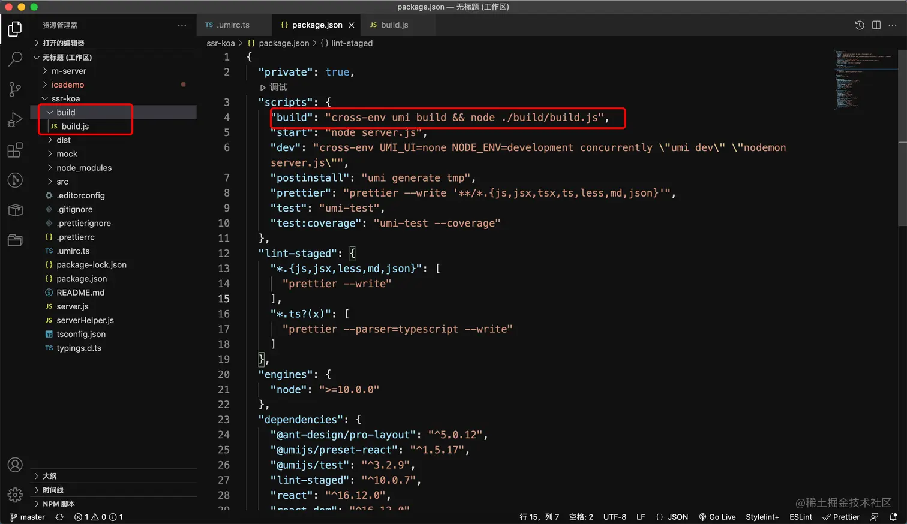Expand the mock folder
The height and width of the screenshot is (524, 907).
[114, 153]
